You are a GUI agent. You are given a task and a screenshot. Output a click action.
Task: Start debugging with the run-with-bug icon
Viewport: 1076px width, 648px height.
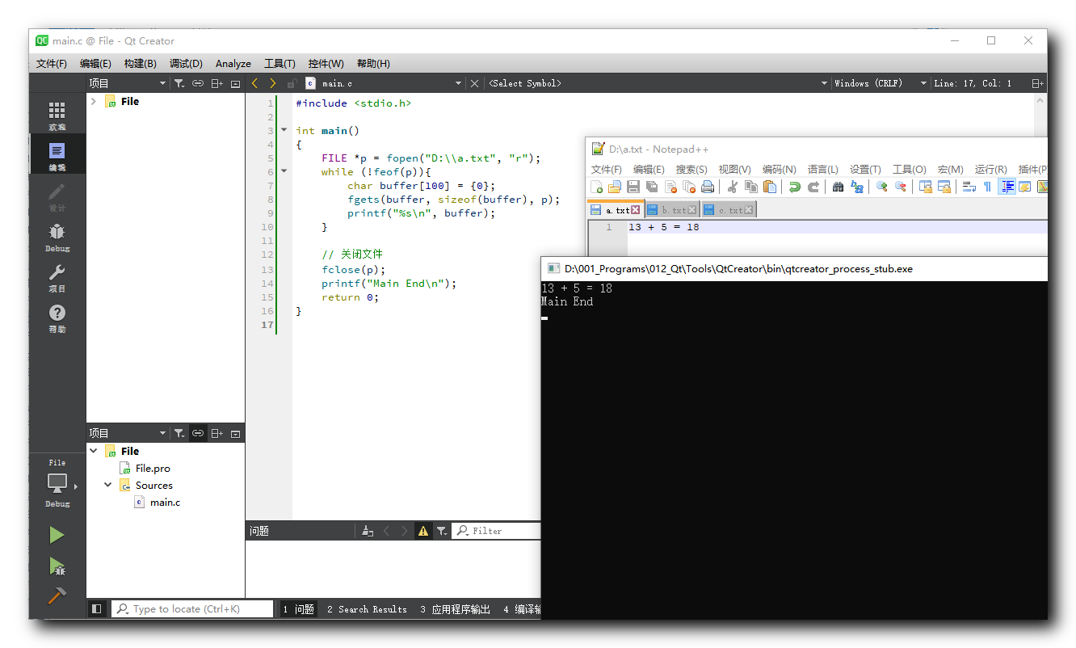tap(57, 566)
